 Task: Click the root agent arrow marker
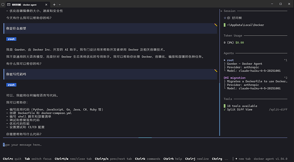click(225, 60)
